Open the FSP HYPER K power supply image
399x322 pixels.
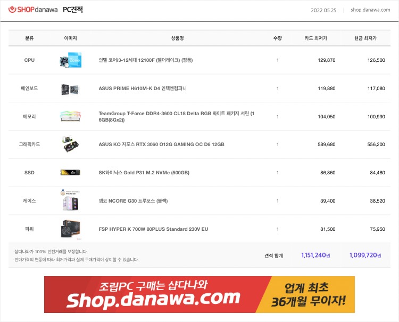[x=71, y=229]
